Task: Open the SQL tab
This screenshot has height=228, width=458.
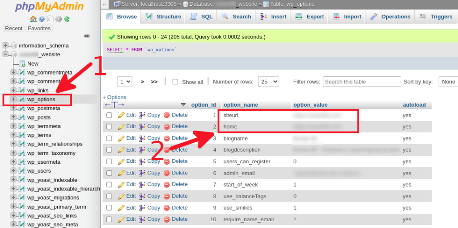Action: click(x=201, y=17)
